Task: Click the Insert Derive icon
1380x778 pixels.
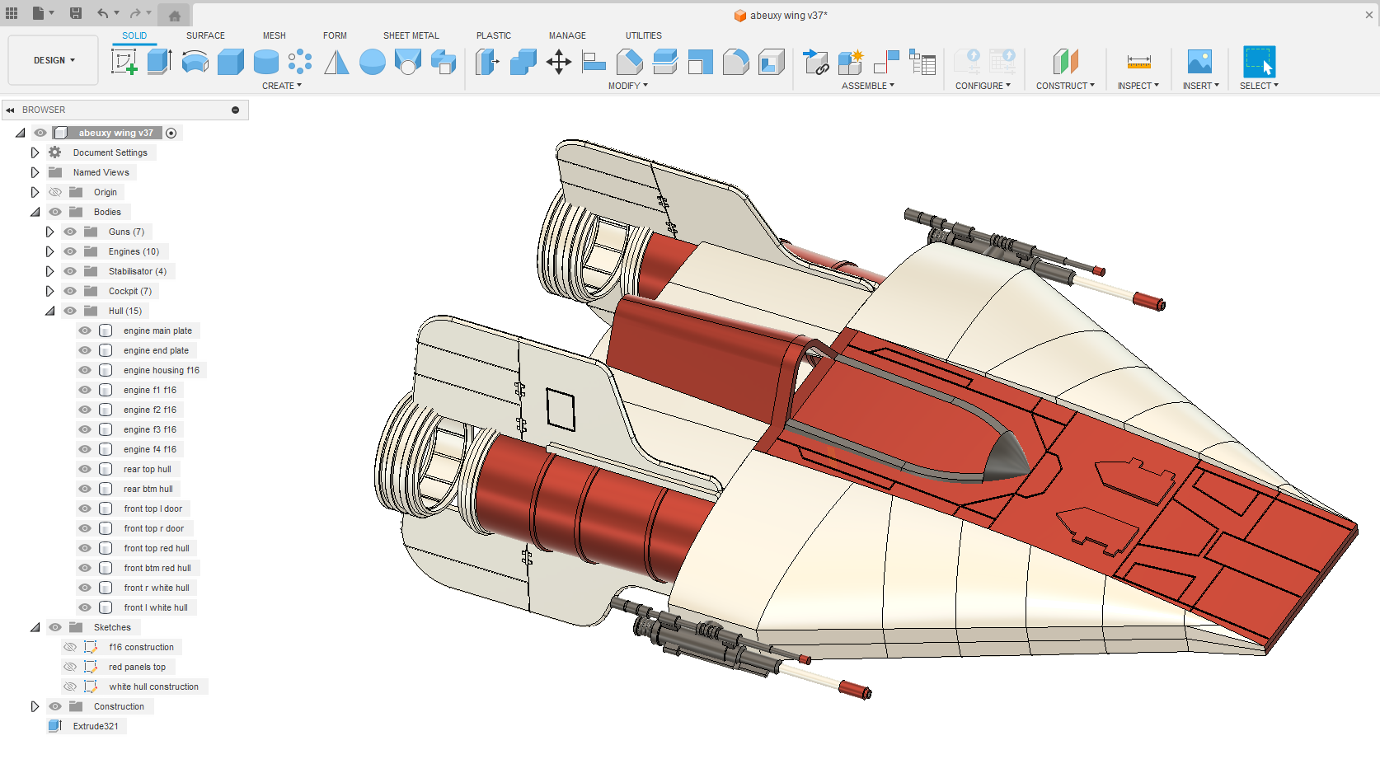Action: pyautogui.click(x=815, y=62)
